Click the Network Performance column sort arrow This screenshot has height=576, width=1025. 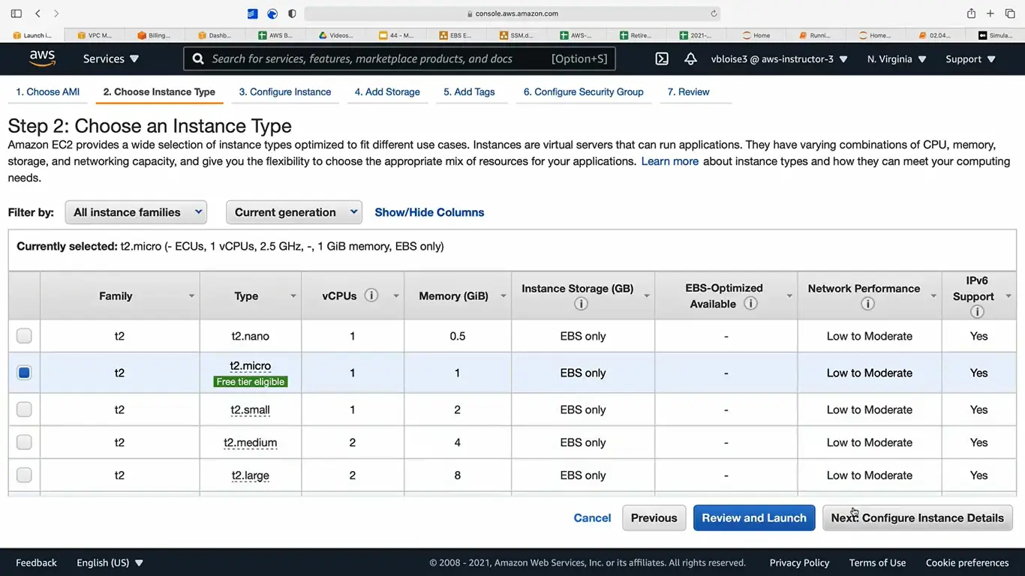click(x=933, y=296)
